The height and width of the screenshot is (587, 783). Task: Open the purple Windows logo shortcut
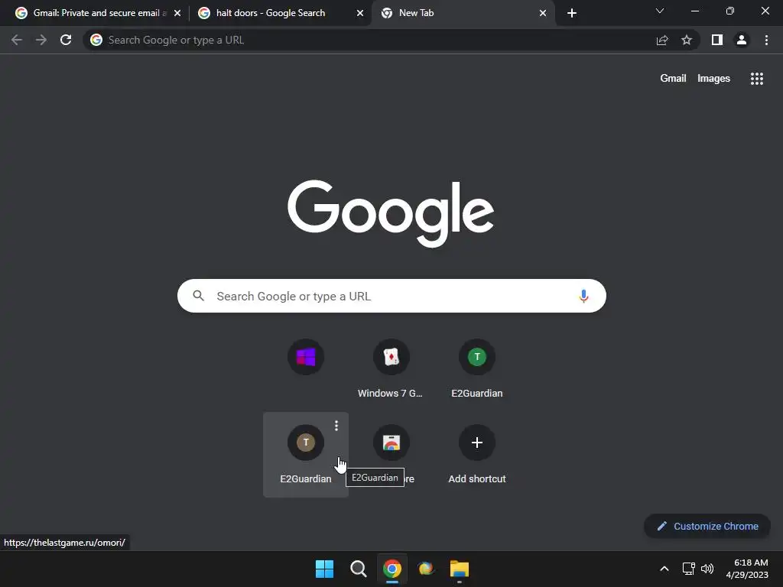(x=306, y=357)
